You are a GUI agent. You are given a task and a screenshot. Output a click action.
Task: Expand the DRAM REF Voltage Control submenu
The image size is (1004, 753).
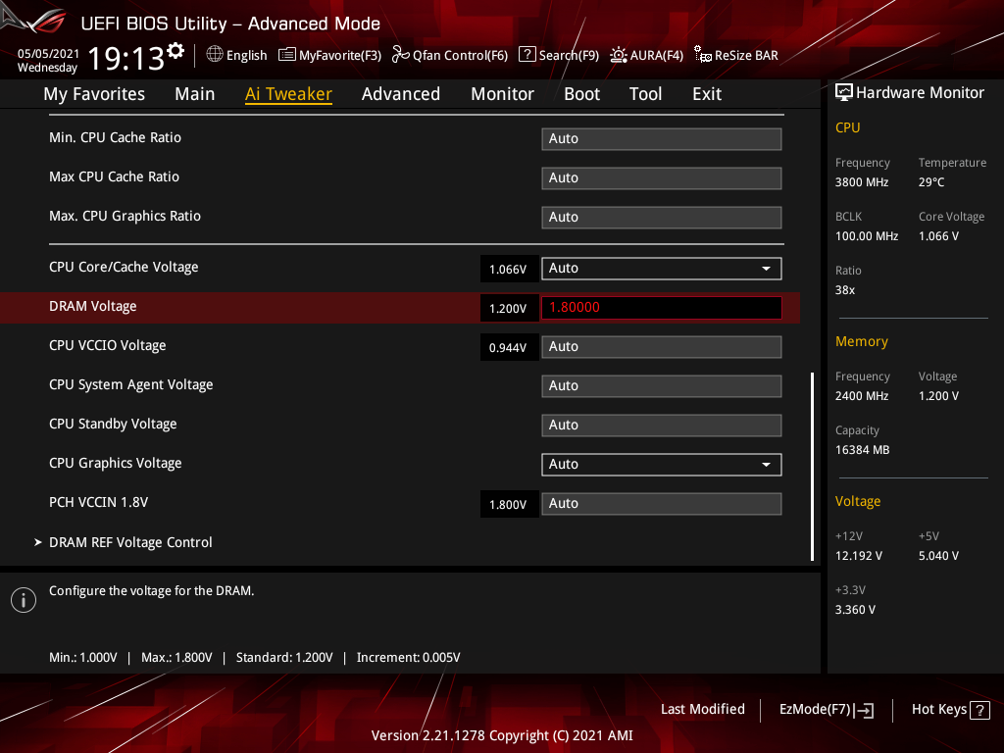coord(130,542)
